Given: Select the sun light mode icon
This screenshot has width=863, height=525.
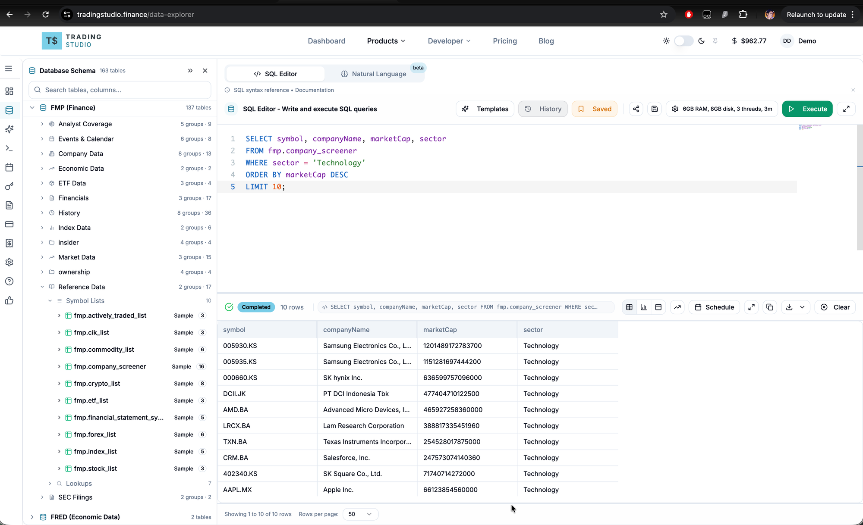Looking at the screenshot, I should (x=666, y=41).
